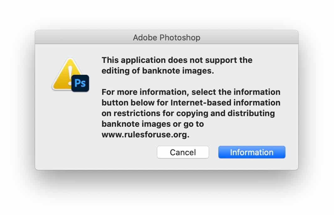Image resolution: width=334 pixels, height=215 pixels.
Task: Click empty title bar area left of title
Action: point(83,38)
